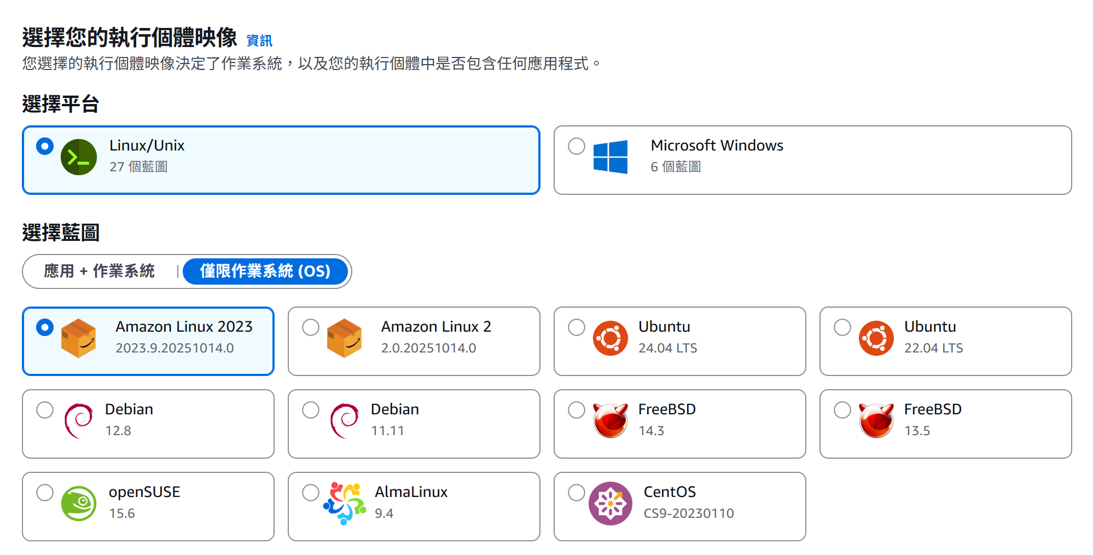The height and width of the screenshot is (555, 1093).
Task: Choose the Debian 11.11 radio button
Action: [311, 410]
